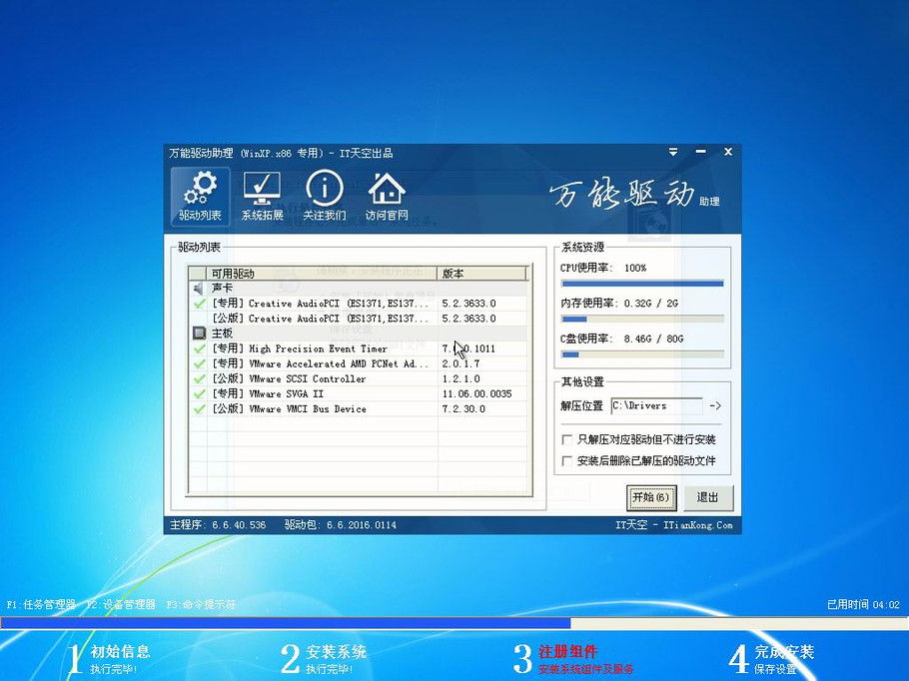Uncheck the VMware VMCI Bus Device driver

199,408
